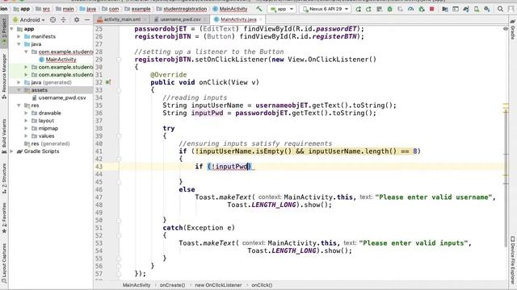
Task: Click 'MainActivity' in the top navigation bar
Action: pos(233,9)
